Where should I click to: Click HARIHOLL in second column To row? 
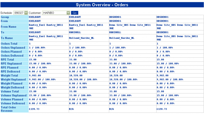[x=75, y=32]
